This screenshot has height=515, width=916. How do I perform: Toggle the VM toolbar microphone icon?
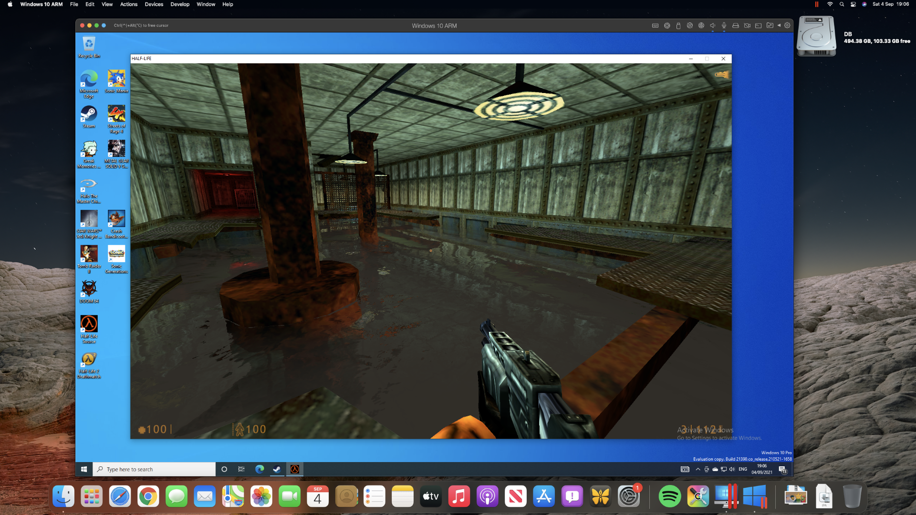point(724,26)
